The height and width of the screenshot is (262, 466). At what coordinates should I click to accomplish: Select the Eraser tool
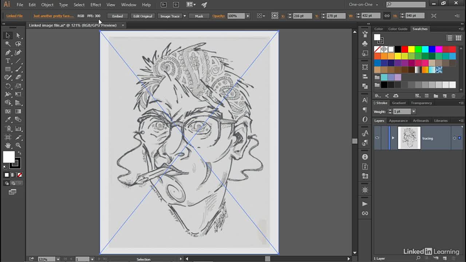coord(18,78)
